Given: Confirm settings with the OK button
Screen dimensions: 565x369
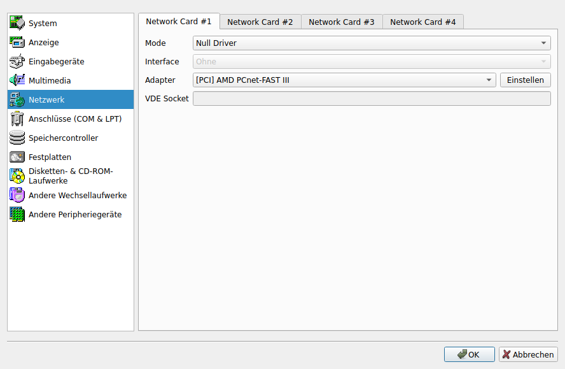Looking at the screenshot, I should coord(470,355).
